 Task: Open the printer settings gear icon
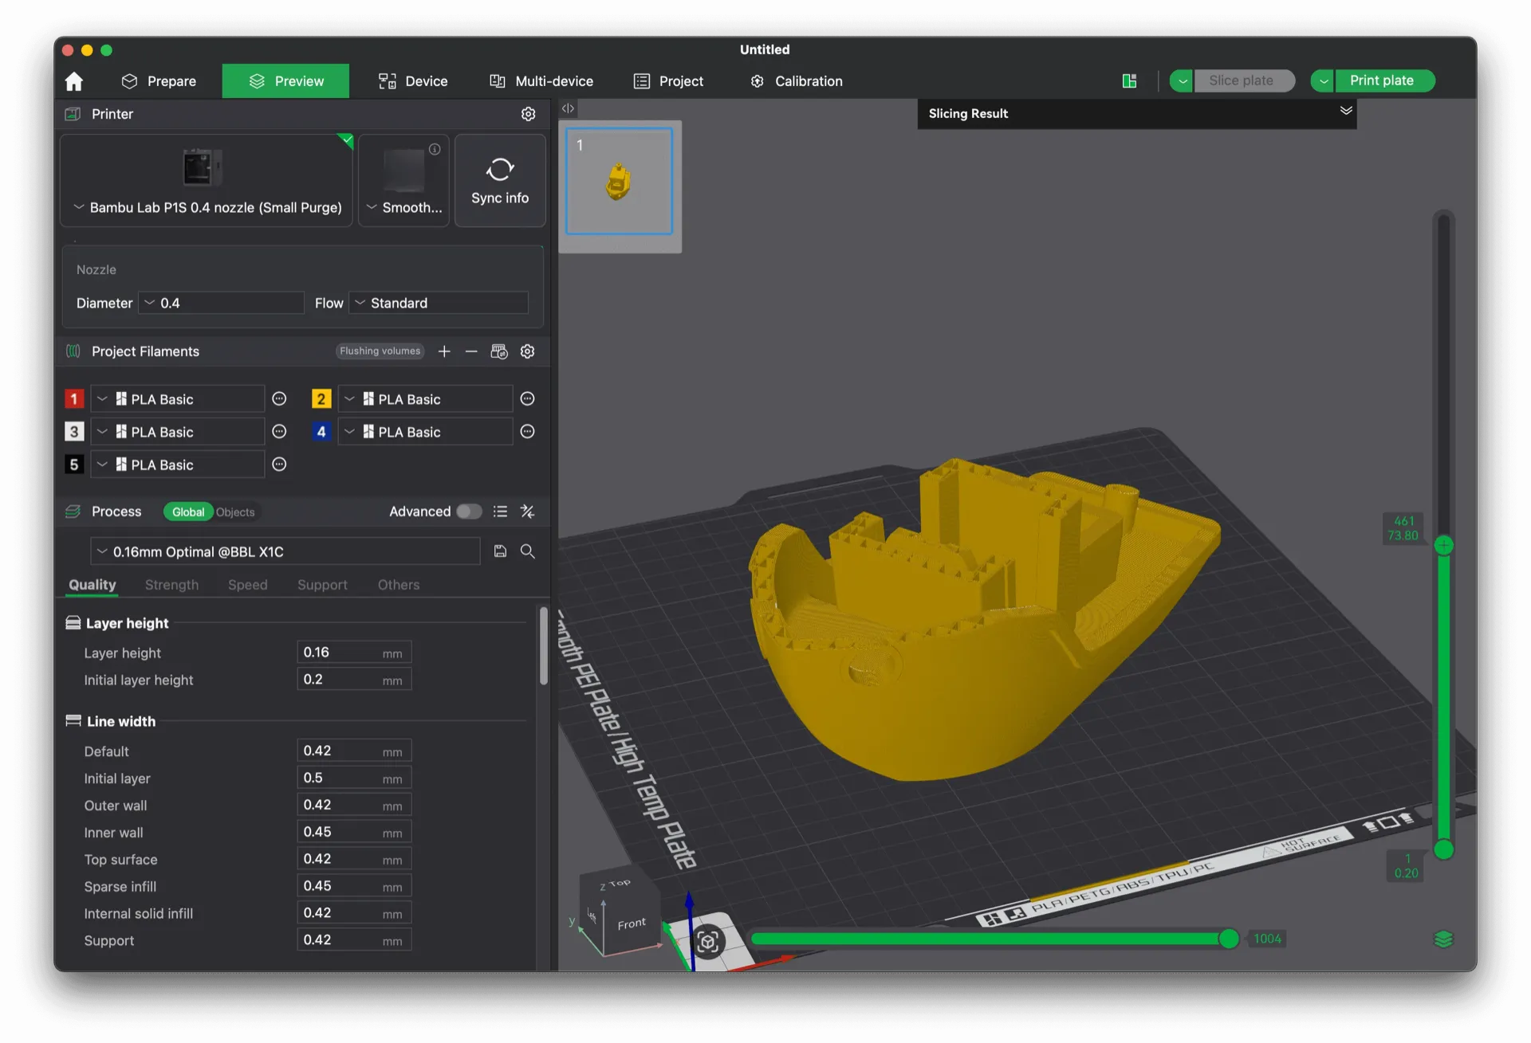528,114
